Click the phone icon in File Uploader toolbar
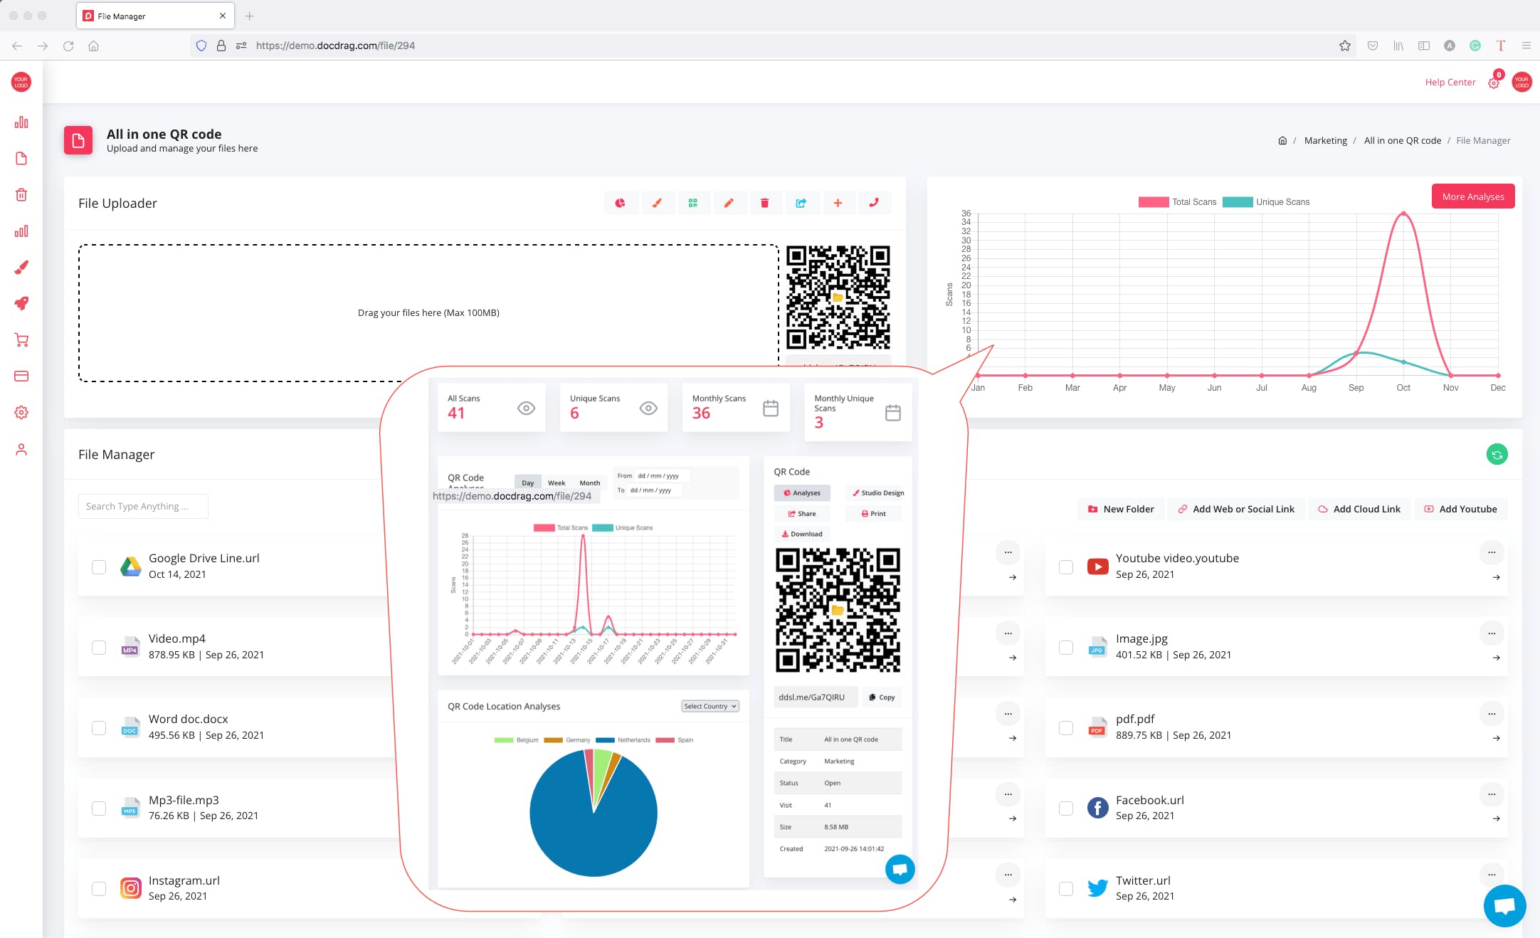 pyautogui.click(x=874, y=203)
